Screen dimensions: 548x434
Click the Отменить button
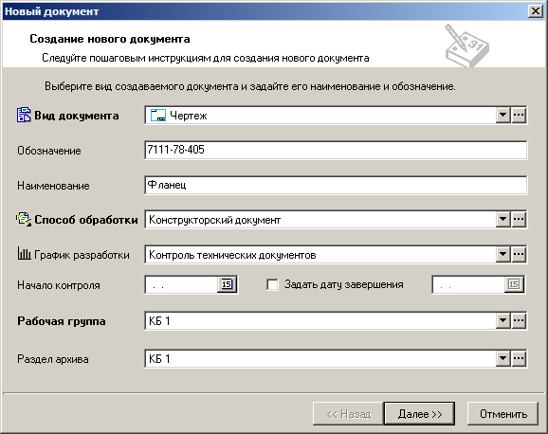(x=502, y=414)
